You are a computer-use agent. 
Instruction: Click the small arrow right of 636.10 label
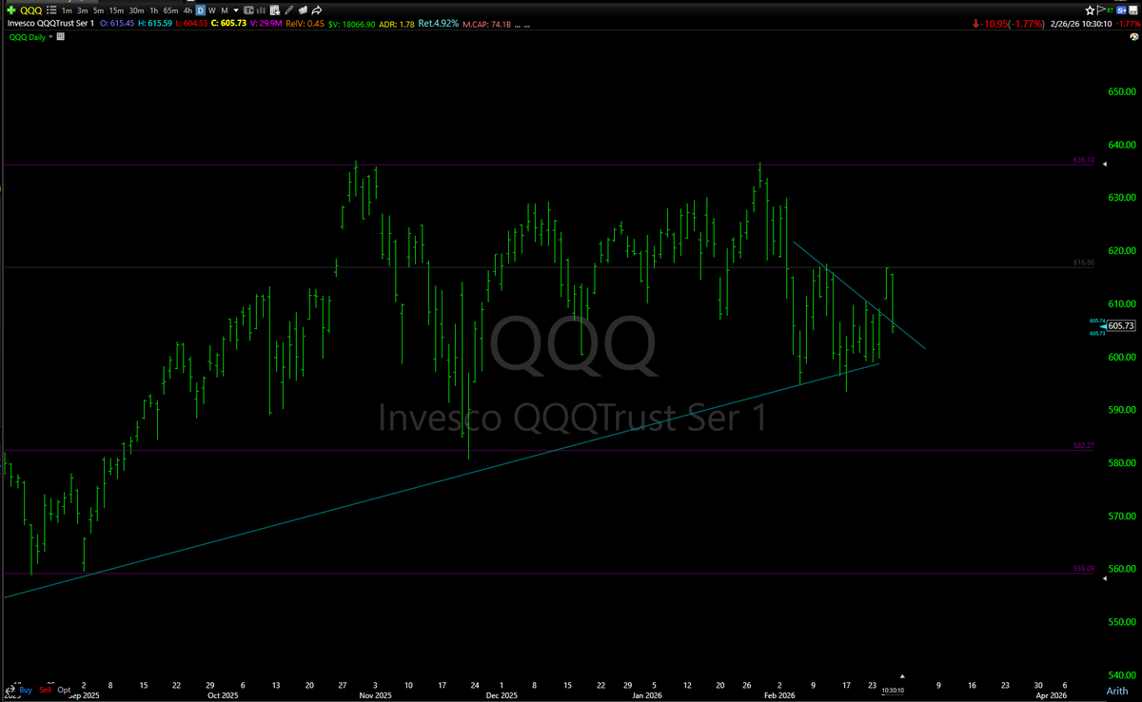point(1105,165)
